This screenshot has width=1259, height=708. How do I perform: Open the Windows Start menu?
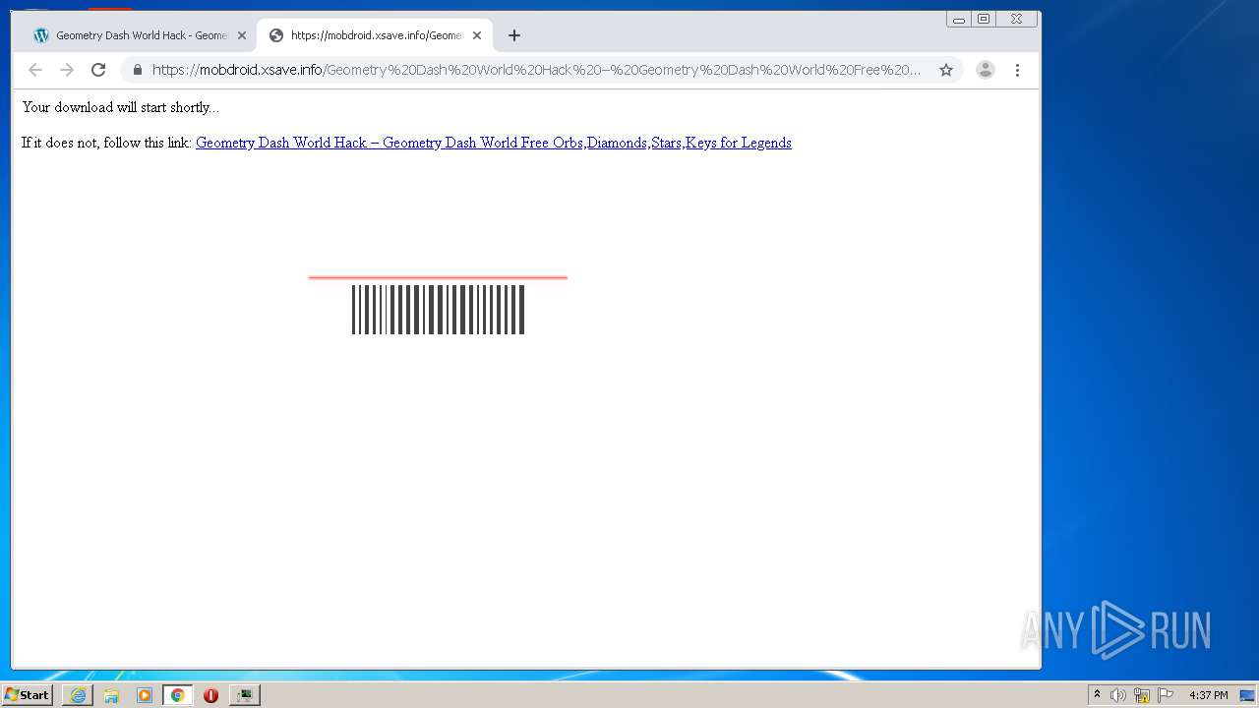click(27, 694)
